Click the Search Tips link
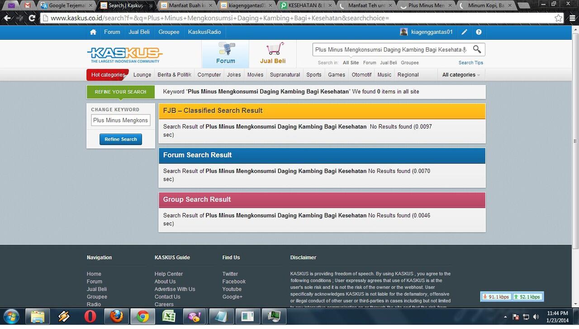This screenshot has height=329, width=579. pos(471,63)
